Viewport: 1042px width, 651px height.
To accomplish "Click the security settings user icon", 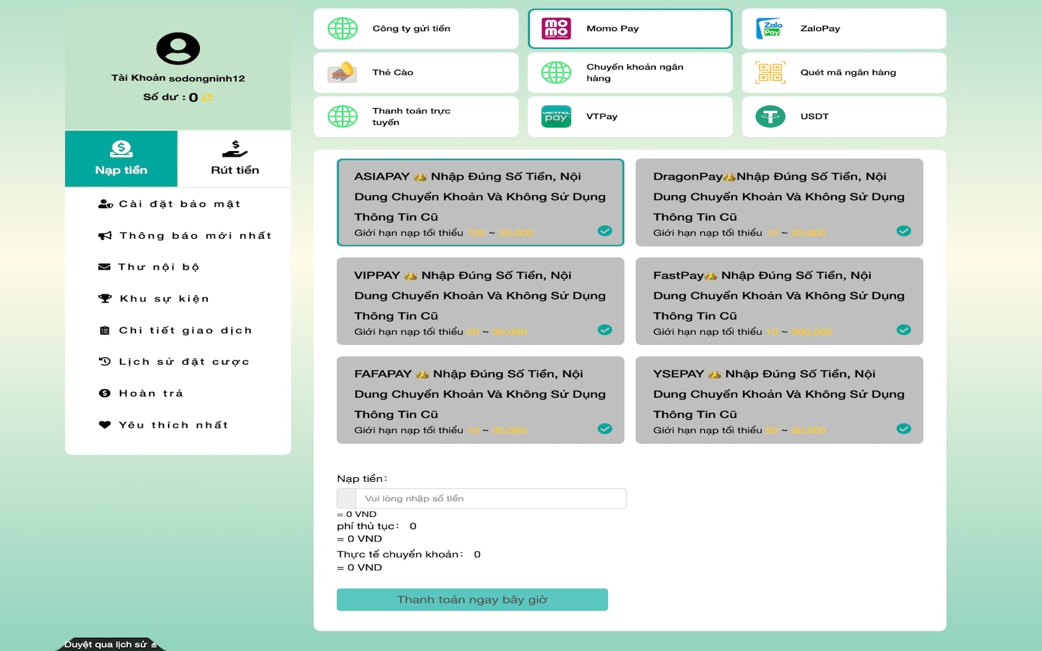I will point(106,204).
